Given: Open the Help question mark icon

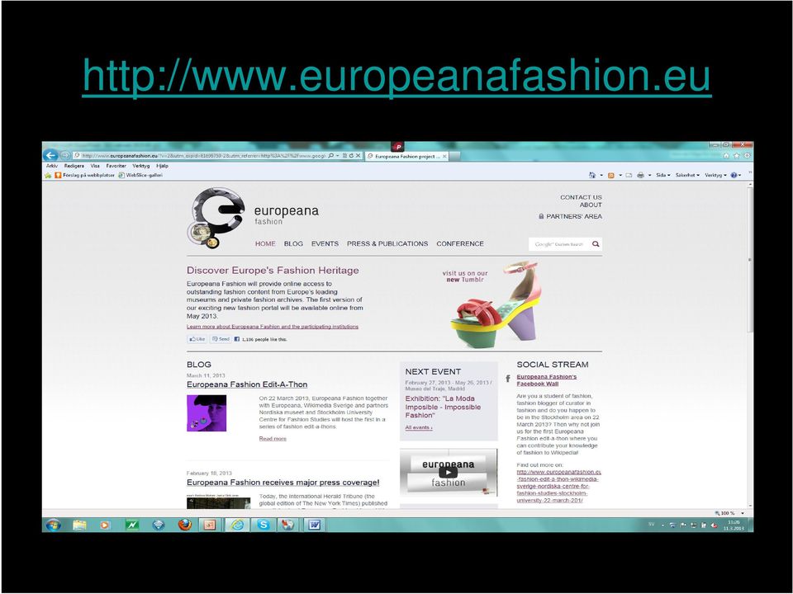Looking at the screenshot, I should tap(734, 175).
